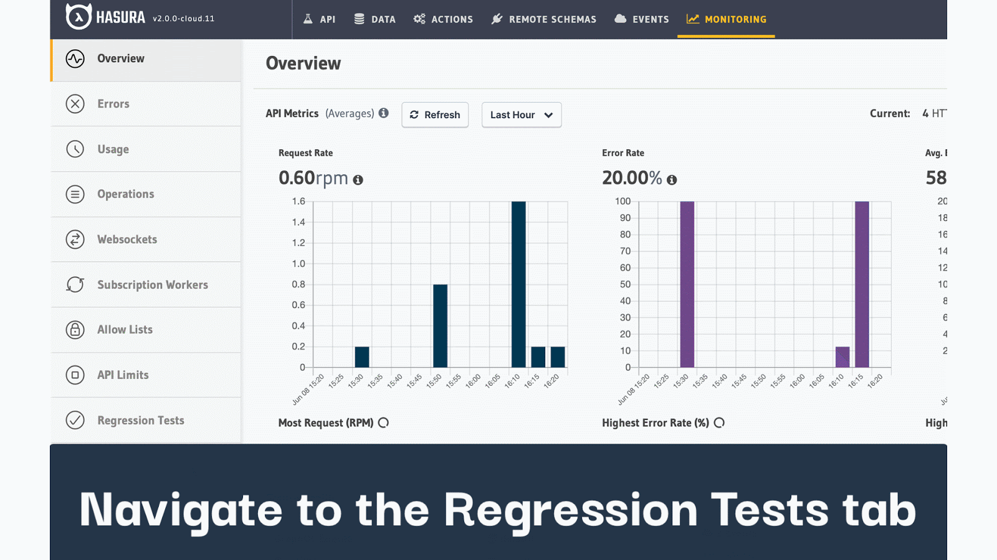
Task: Click the Current: label
Action: (890, 113)
